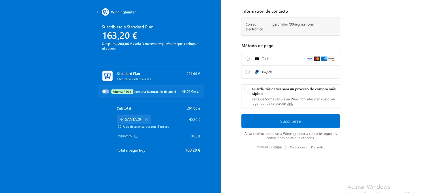This screenshot has width=432, height=193.
Task: Click the Suscribirse a Standard Plan heading
Action: (128, 27)
